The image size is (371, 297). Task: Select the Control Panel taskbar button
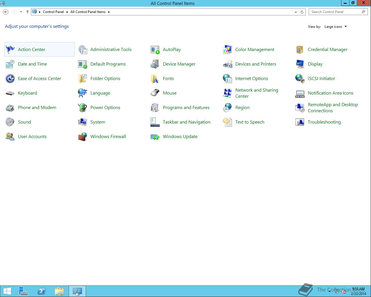(77, 291)
